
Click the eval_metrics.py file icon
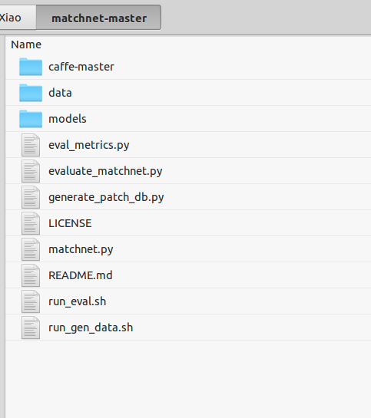pos(31,145)
